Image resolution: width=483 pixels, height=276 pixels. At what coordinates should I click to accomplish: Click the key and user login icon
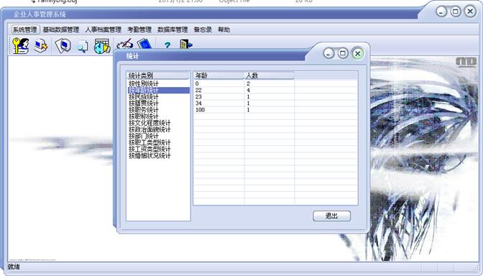pyautogui.click(x=21, y=45)
